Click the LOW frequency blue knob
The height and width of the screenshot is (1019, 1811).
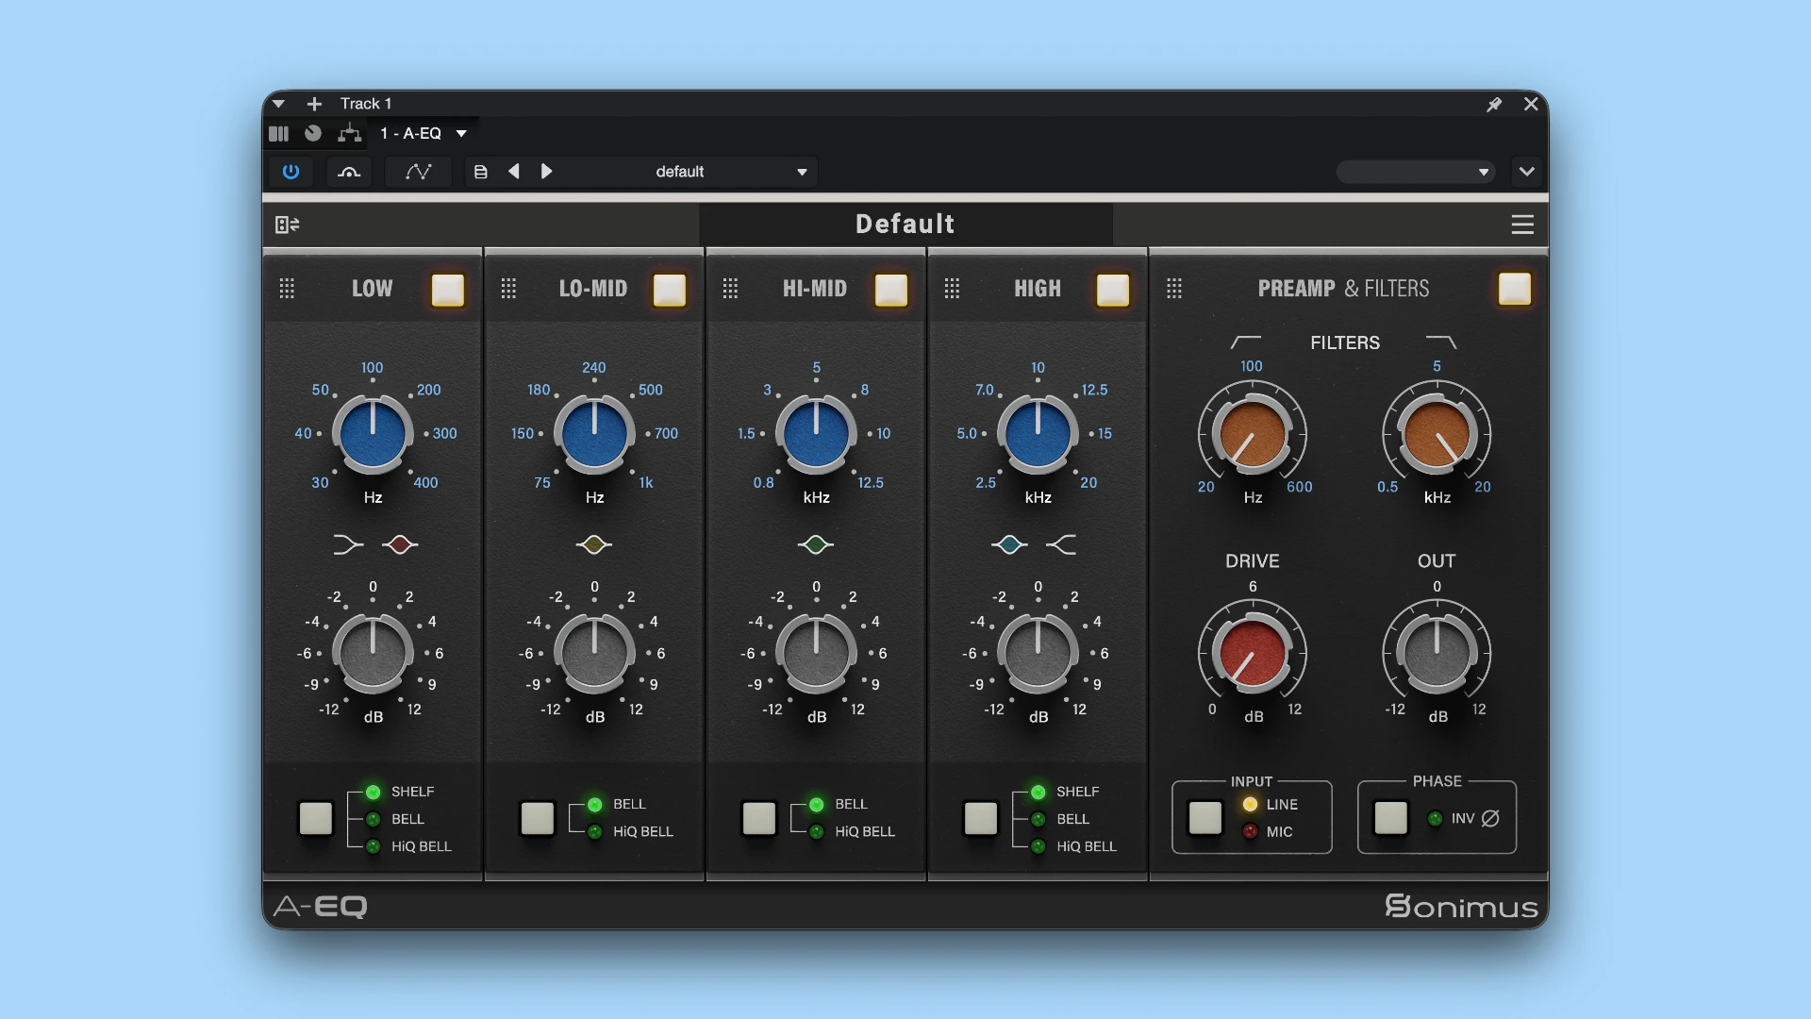pos(373,434)
